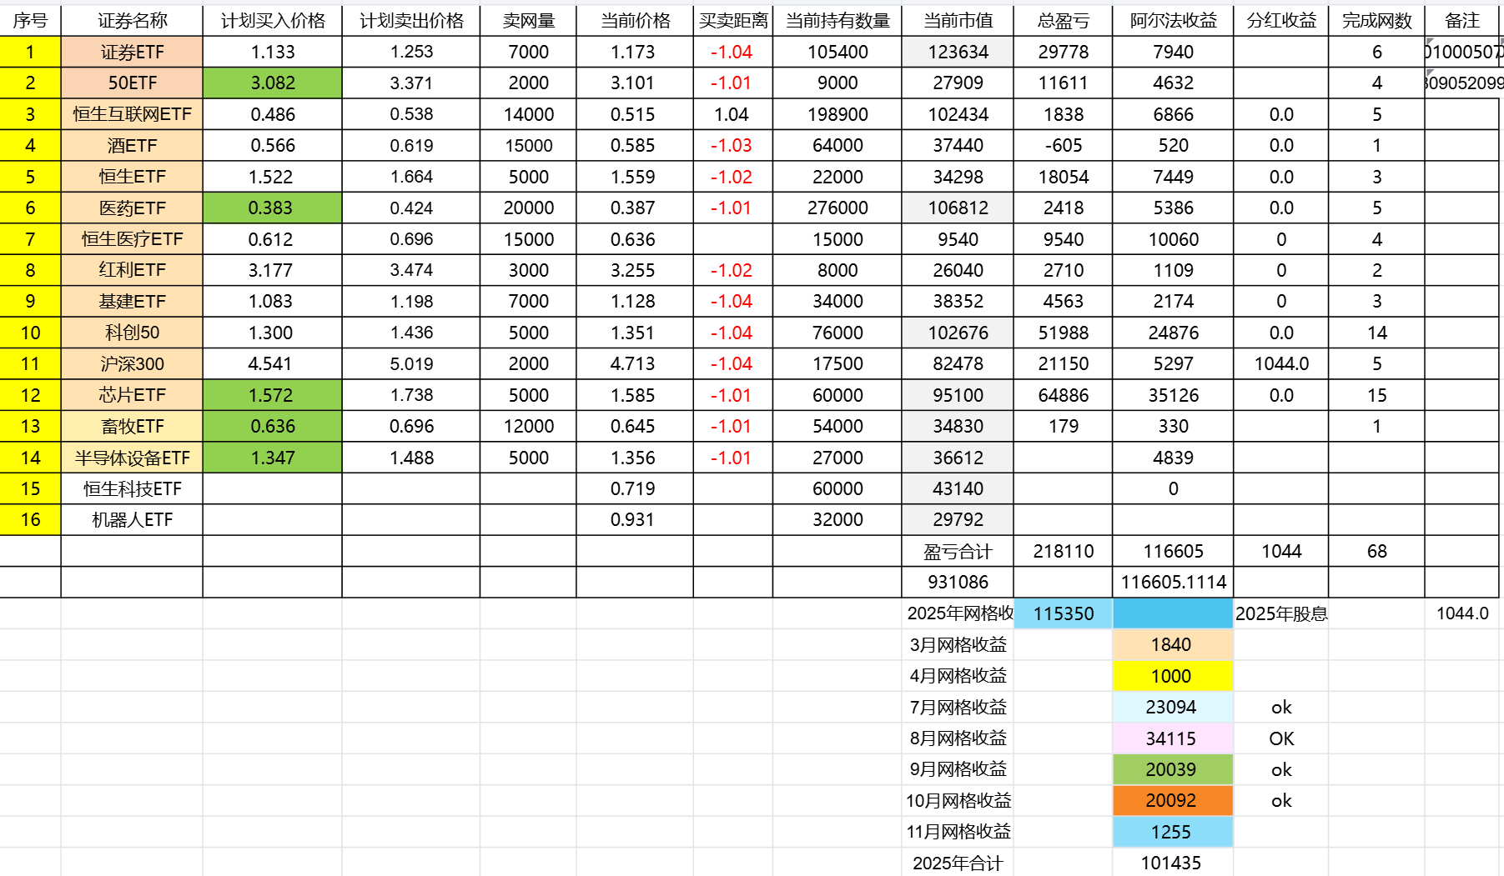The height and width of the screenshot is (876, 1504).
Task: Click the 盈亏合计 label cell
Action: click(x=958, y=551)
